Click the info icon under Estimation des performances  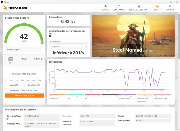50,36
